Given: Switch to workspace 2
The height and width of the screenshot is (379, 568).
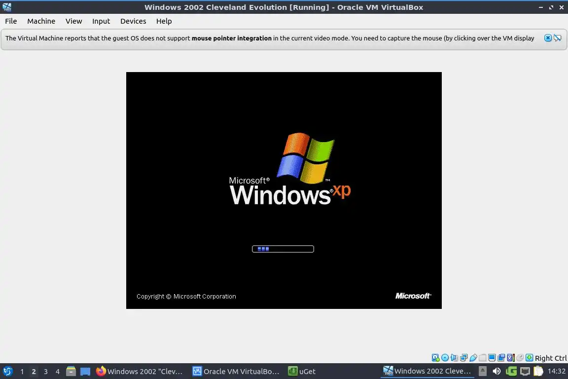Looking at the screenshot, I should point(34,372).
